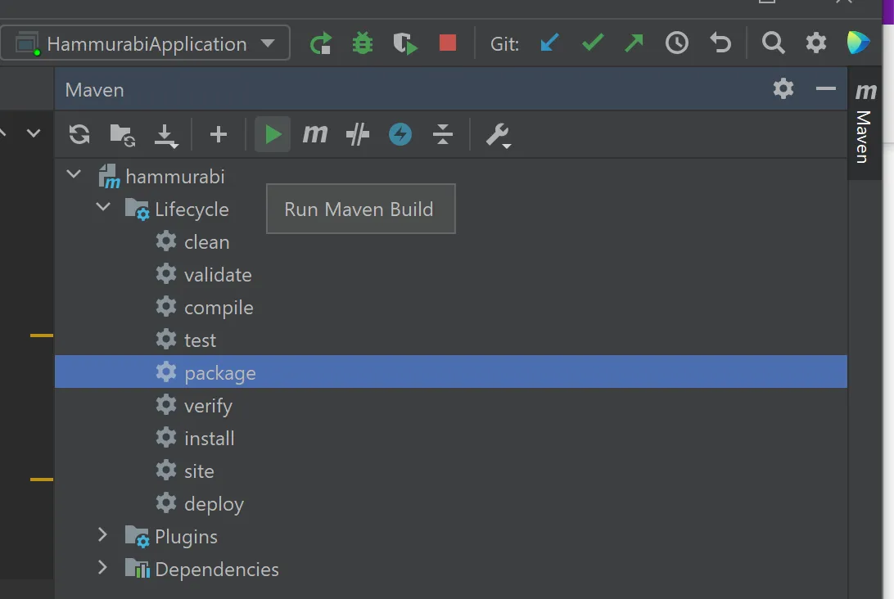Open Maven panel options gear
Viewport: 894px width, 599px height.
pos(783,89)
